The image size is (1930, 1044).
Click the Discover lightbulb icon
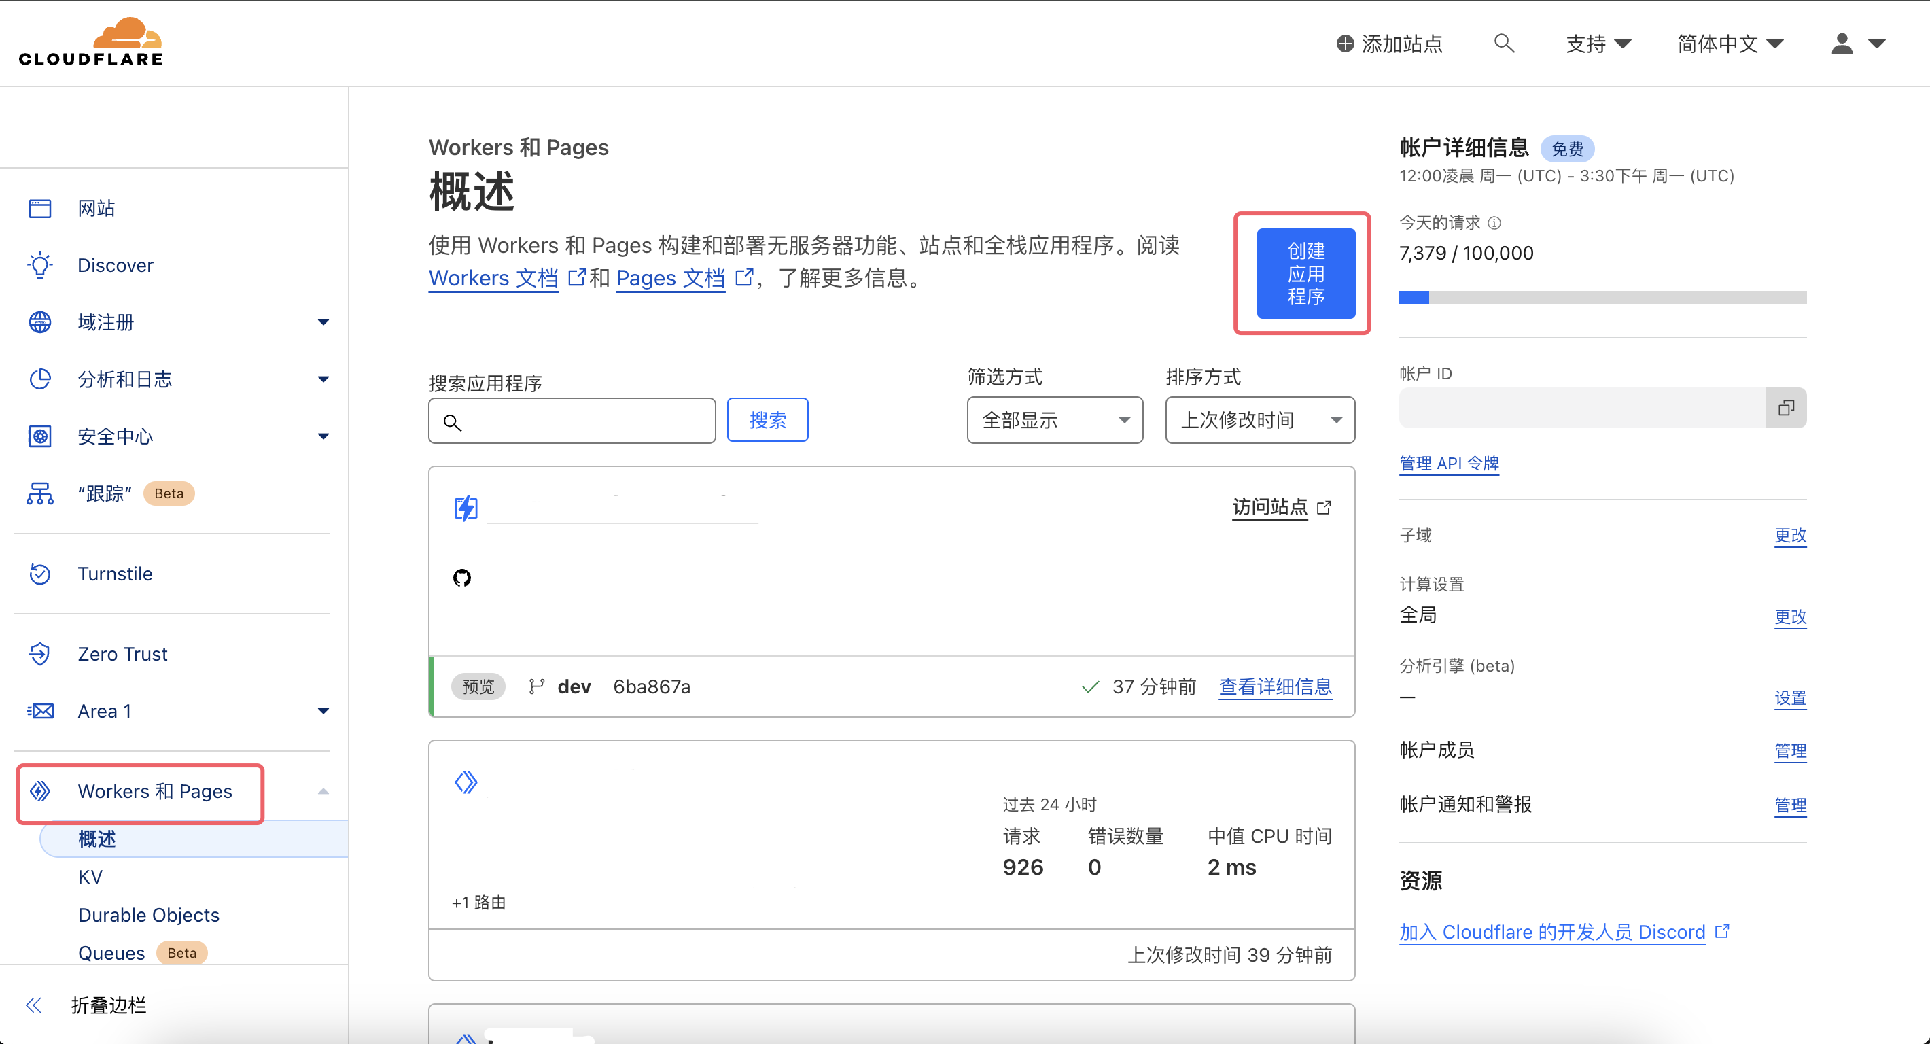click(39, 265)
